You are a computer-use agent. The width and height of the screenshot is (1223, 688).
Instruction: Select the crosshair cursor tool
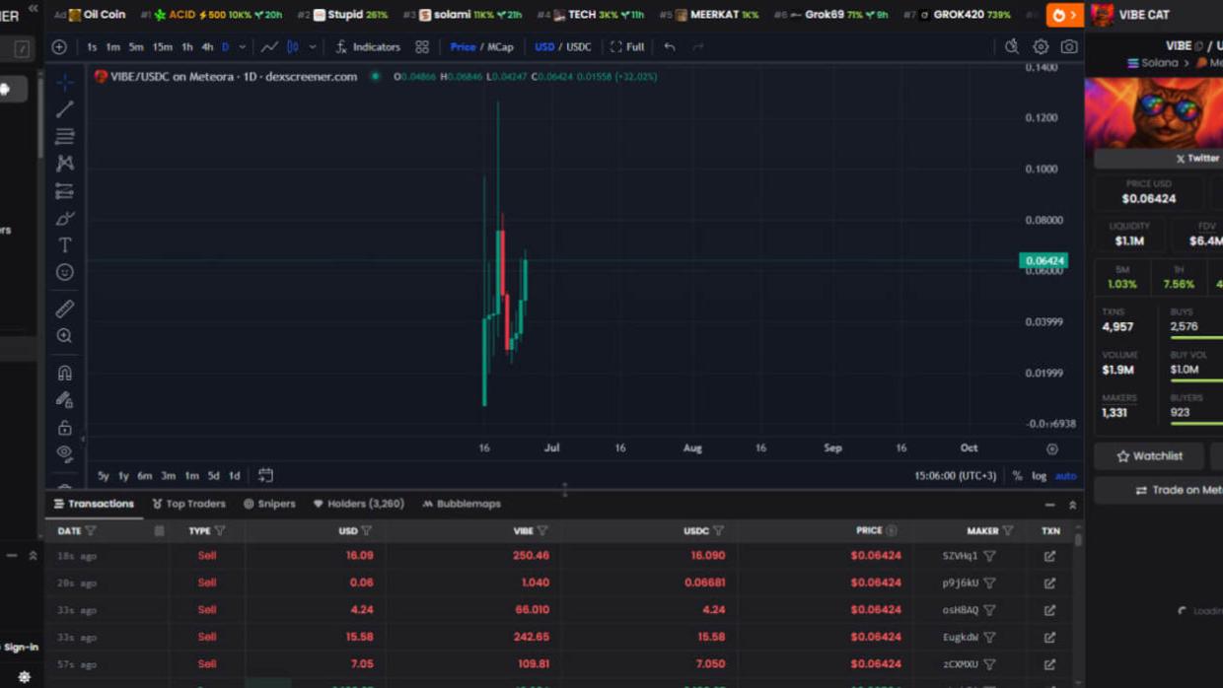(65, 82)
